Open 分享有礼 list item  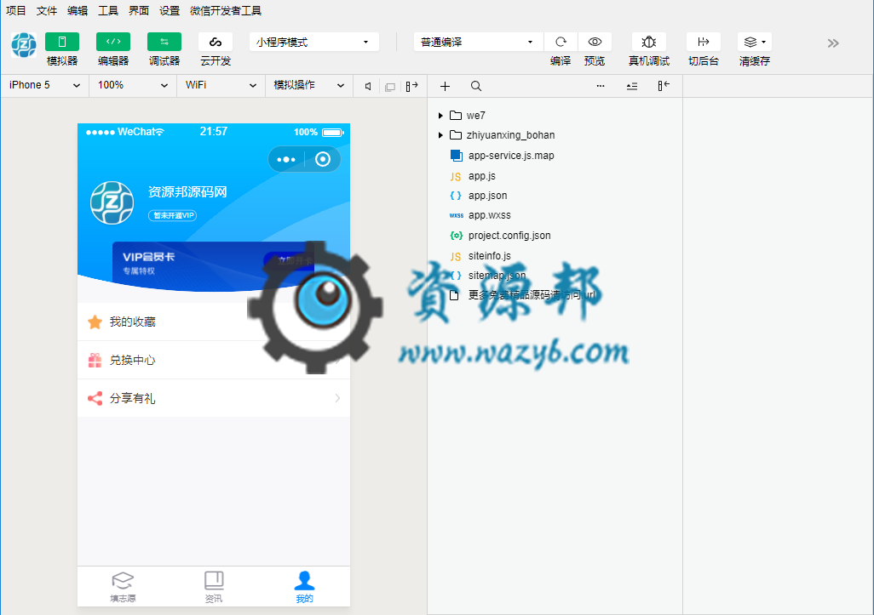tap(214, 398)
